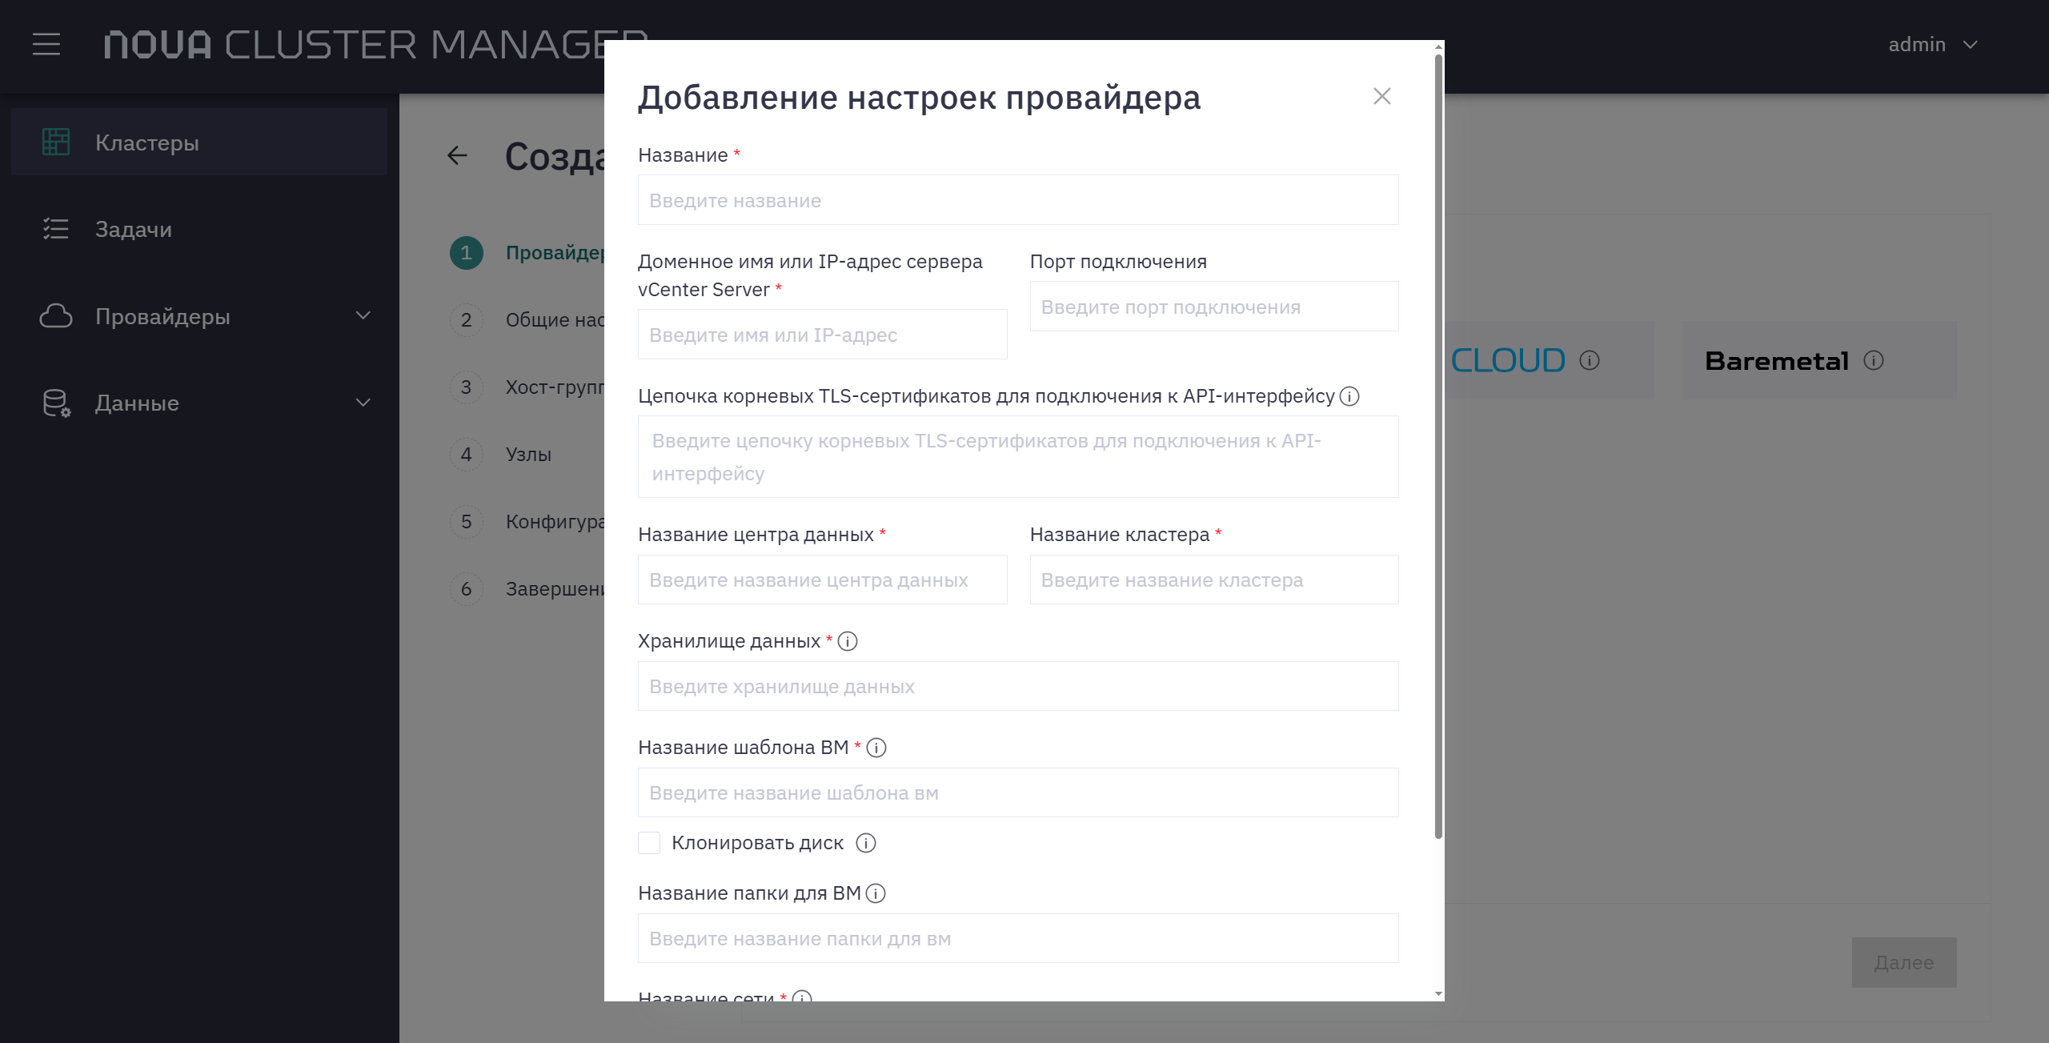Select the Данные sidebar item
The height and width of the screenshot is (1043, 2049).
tap(199, 403)
